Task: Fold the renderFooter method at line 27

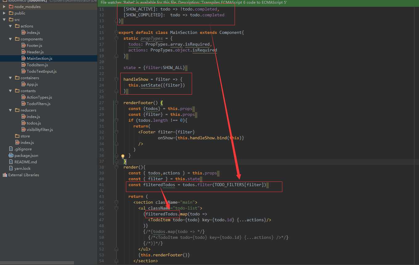Action: [x=116, y=103]
